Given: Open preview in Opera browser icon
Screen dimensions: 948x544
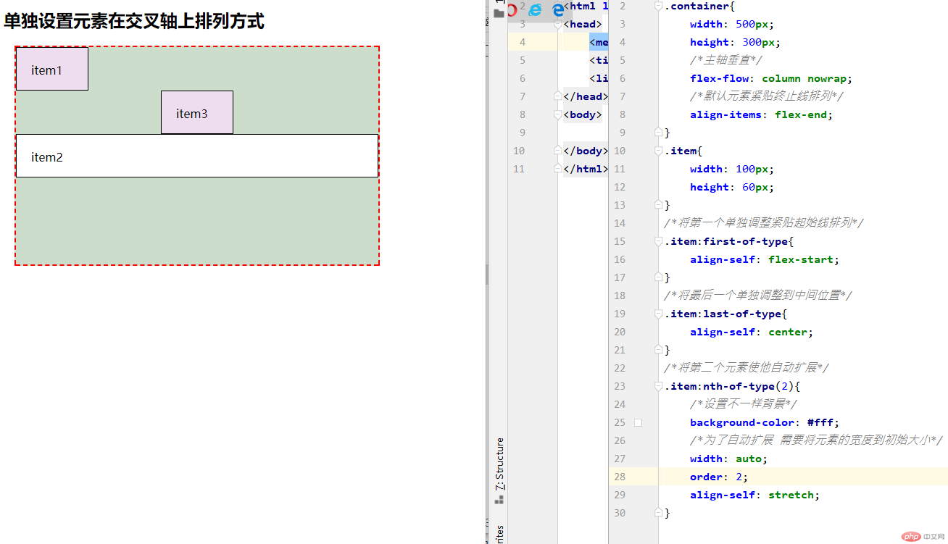Looking at the screenshot, I should tap(513, 10).
